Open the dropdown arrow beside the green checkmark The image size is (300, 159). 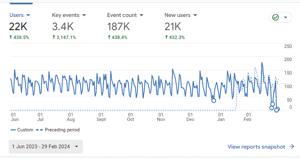pyautogui.click(x=286, y=18)
